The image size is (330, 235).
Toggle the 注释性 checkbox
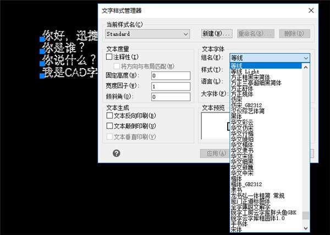click(x=109, y=57)
